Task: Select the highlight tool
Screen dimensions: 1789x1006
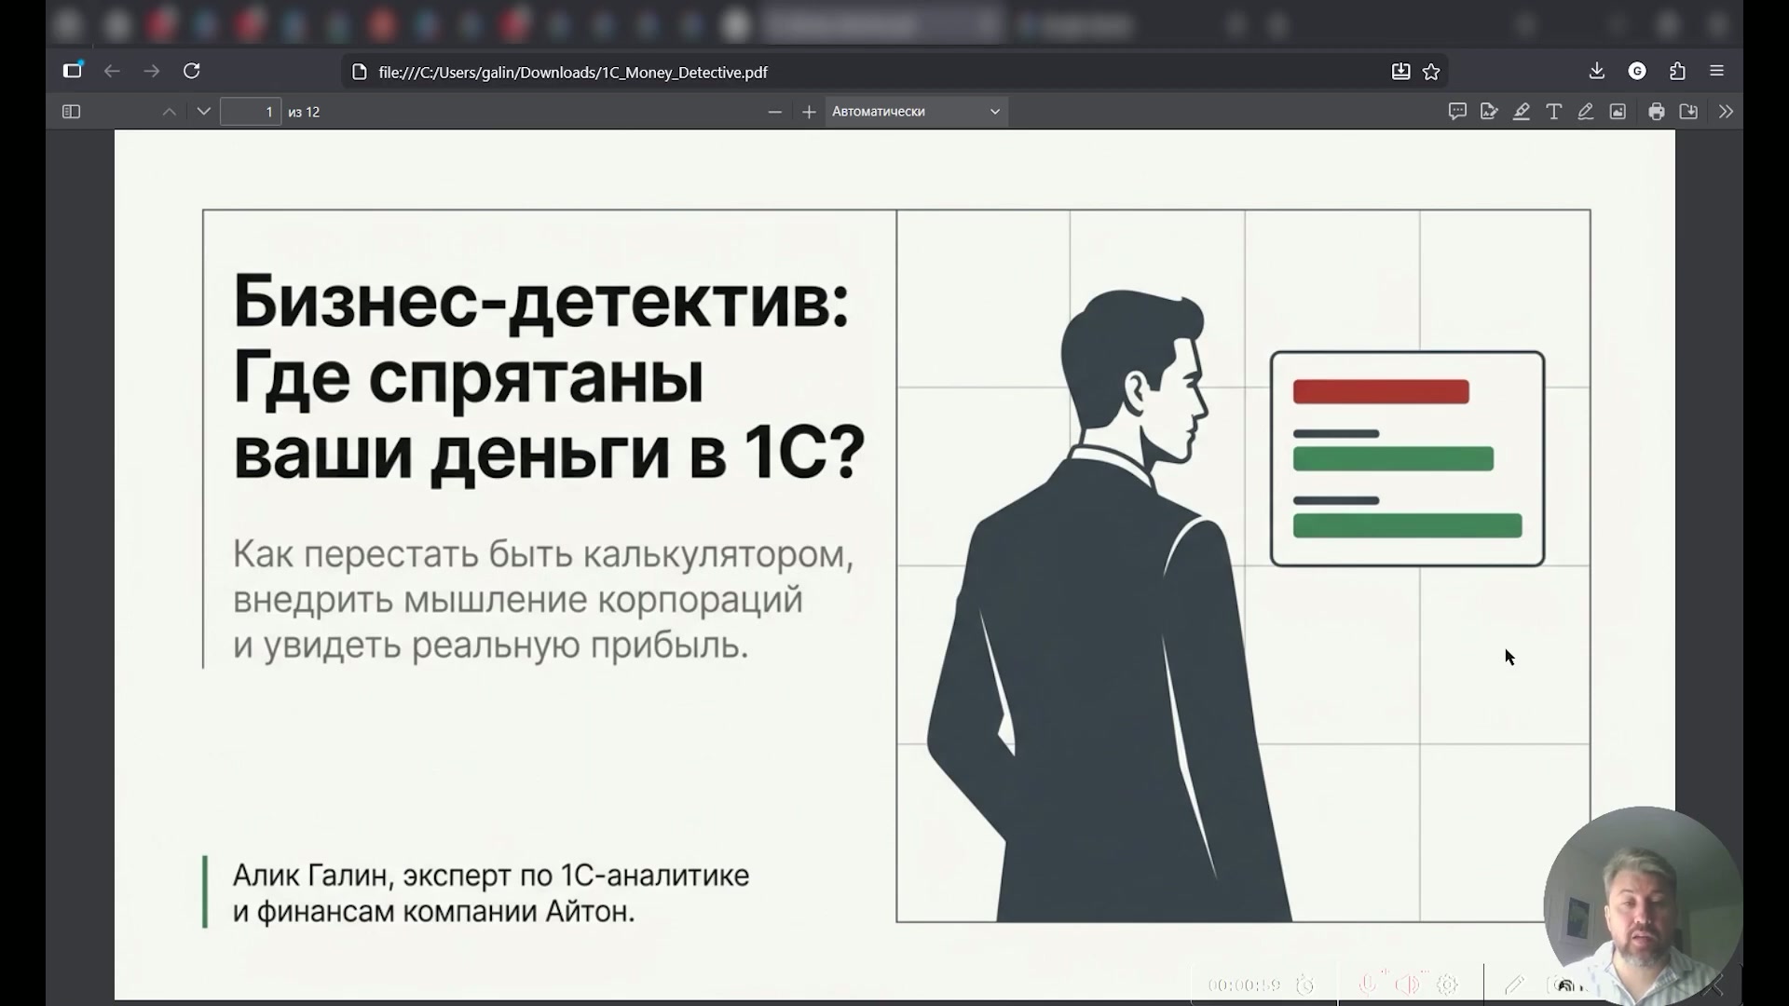Action: 1522,112
